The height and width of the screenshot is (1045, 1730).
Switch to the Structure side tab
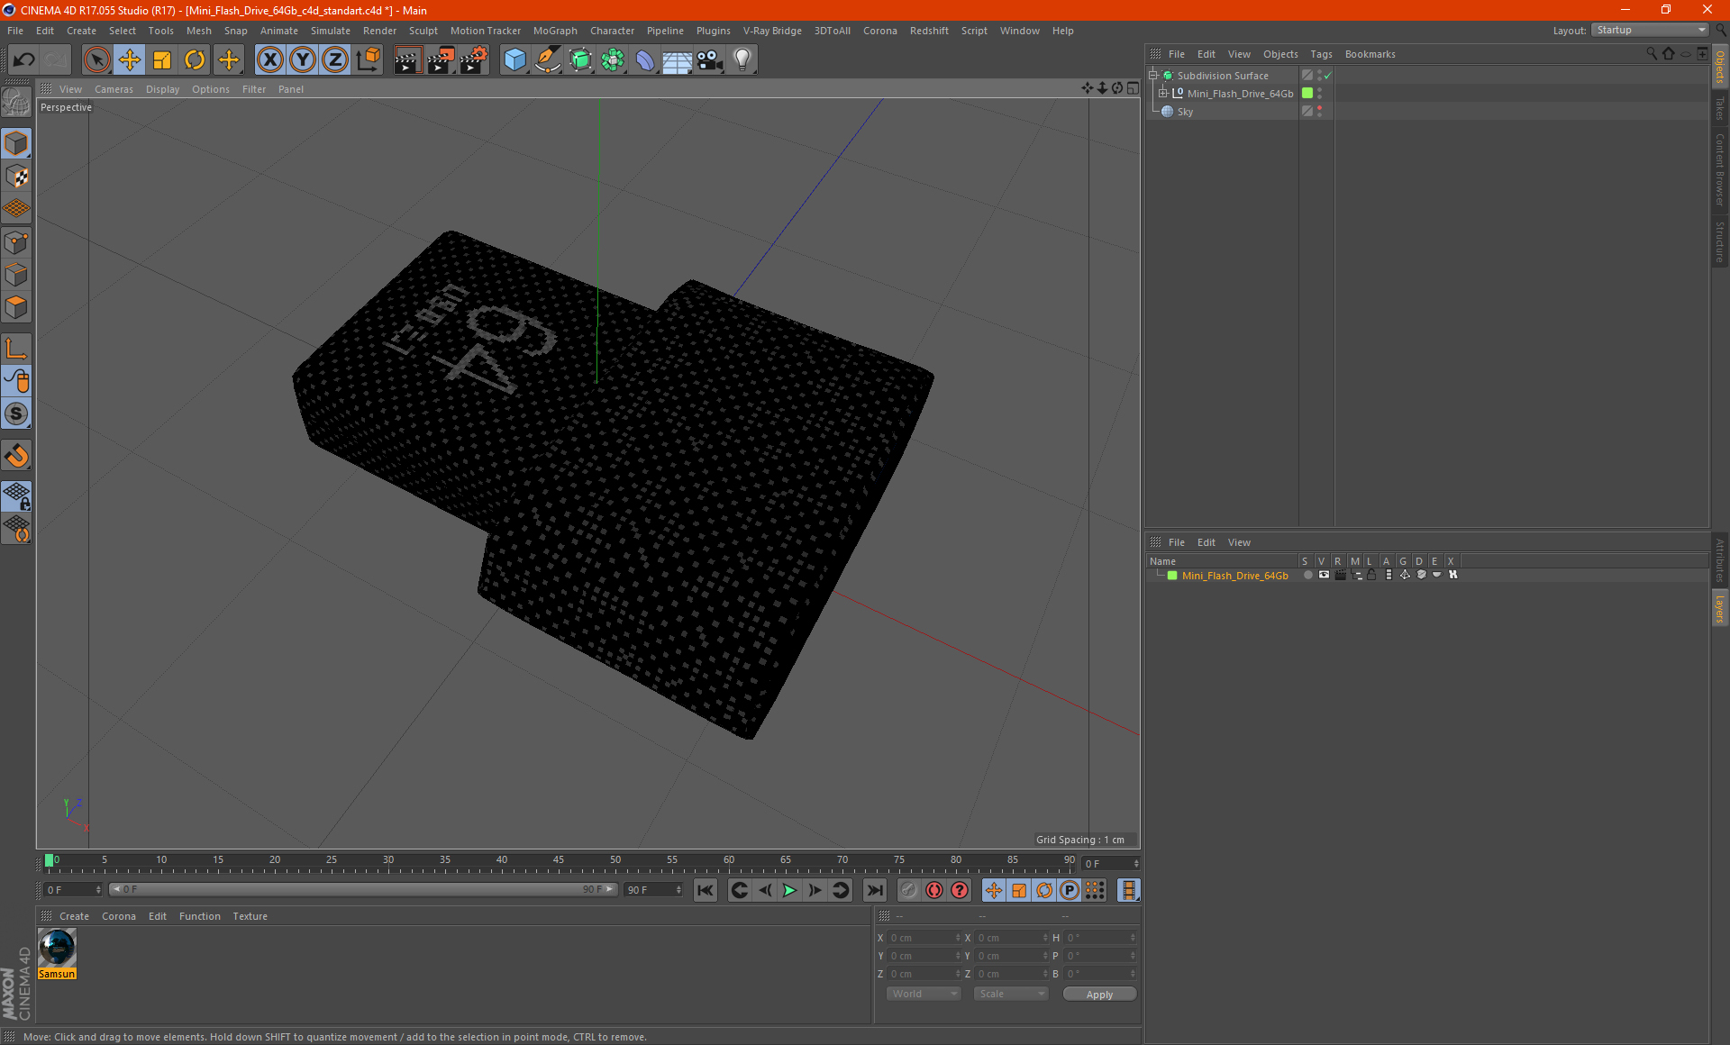[1720, 241]
